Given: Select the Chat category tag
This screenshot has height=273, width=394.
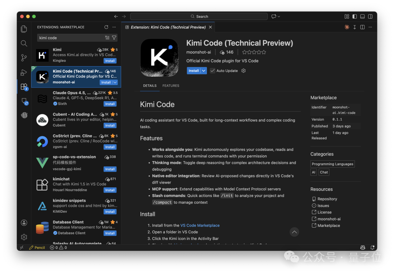Looking at the screenshot, I should click(324, 172).
